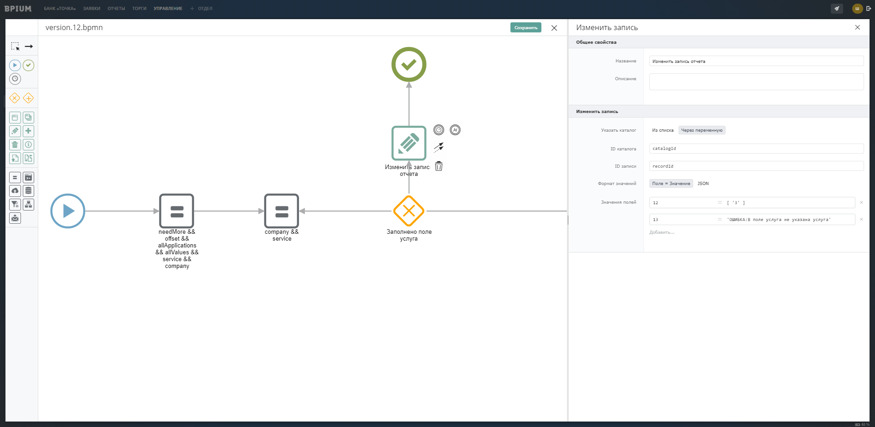The width and height of the screenshot is (875, 427).
Task: Click the trash icon next to the selected task
Action: (x=438, y=166)
